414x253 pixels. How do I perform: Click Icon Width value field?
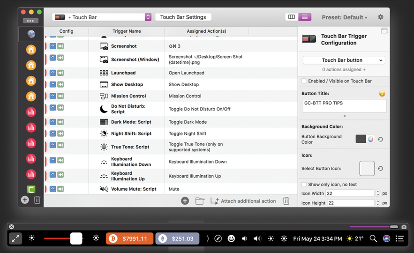click(x=350, y=193)
